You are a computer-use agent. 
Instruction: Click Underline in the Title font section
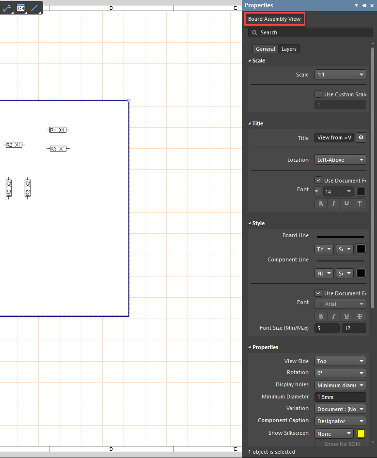pyautogui.click(x=346, y=204)
